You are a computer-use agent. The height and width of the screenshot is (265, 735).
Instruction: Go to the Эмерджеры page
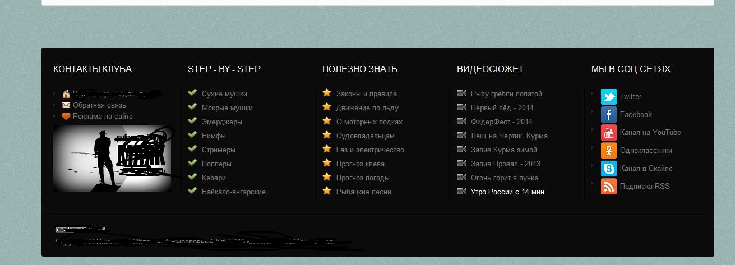[222, 122]
